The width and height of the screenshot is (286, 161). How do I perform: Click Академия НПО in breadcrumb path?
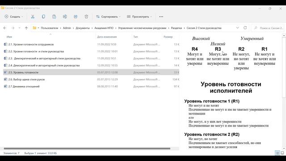tap(104, 28)
